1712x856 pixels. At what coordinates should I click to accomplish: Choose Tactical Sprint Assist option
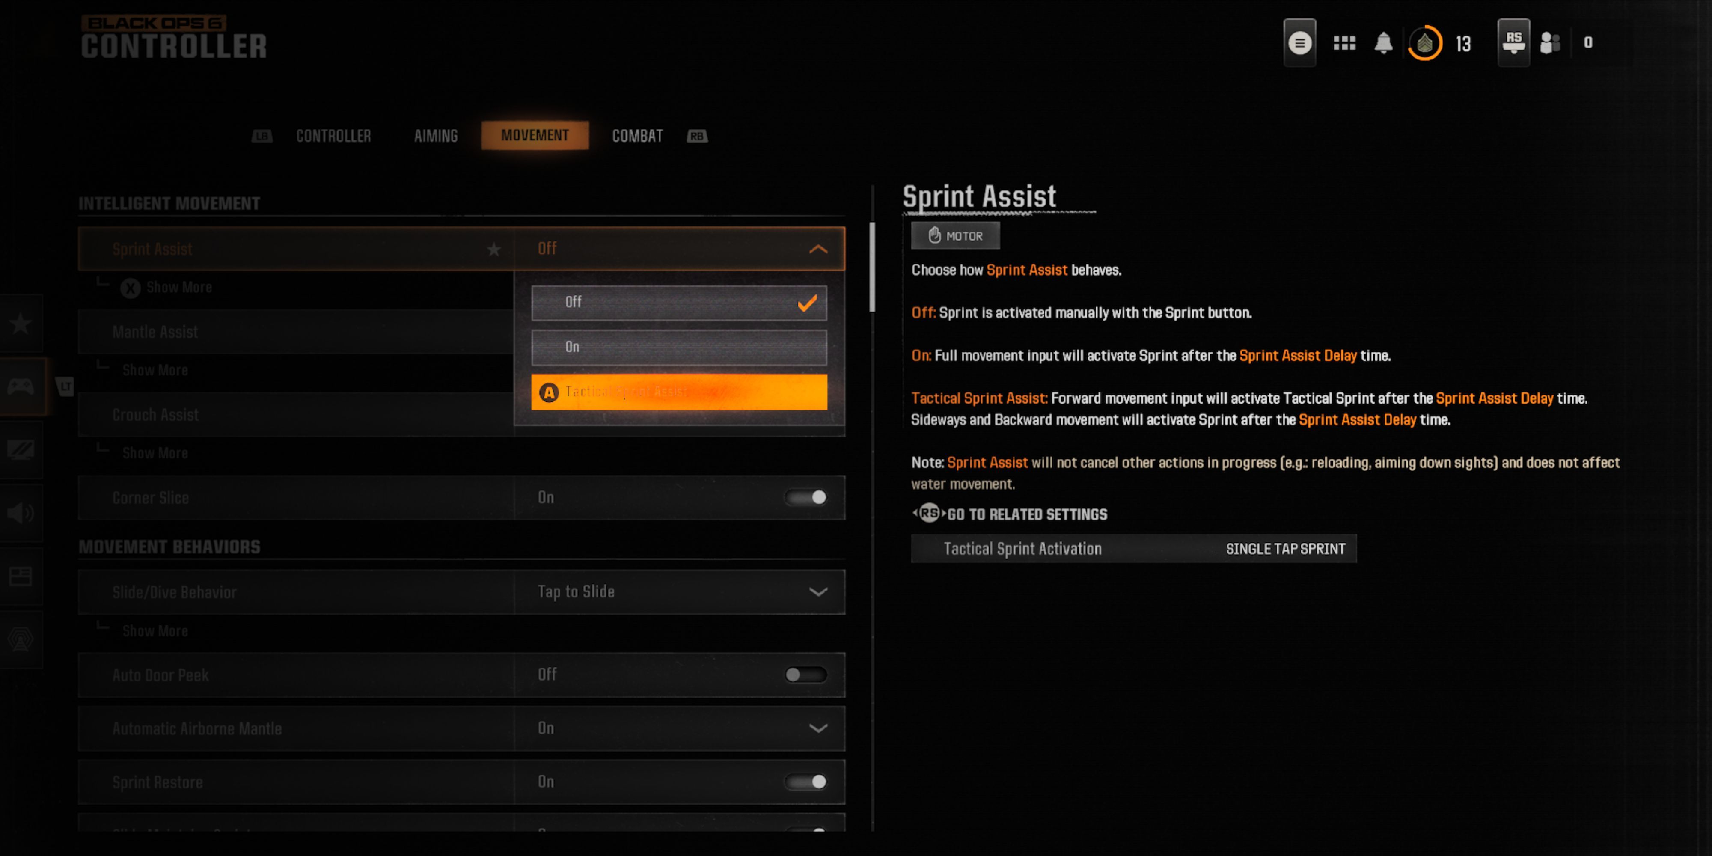click(x=678, y=392)
